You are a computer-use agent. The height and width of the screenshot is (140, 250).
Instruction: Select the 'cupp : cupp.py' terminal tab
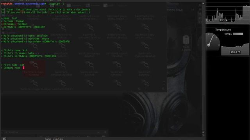[54, 139]
